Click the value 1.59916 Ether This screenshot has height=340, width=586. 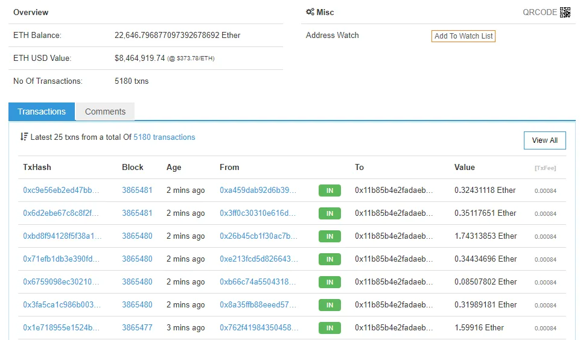tap(479, 327)
